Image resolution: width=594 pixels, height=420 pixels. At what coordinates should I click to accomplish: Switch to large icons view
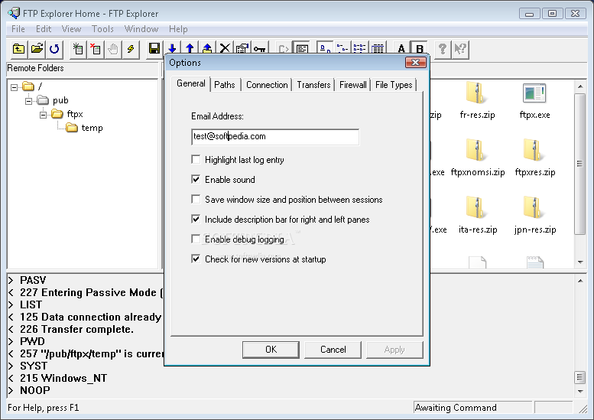pyautogui.click(x=325, y=48)
